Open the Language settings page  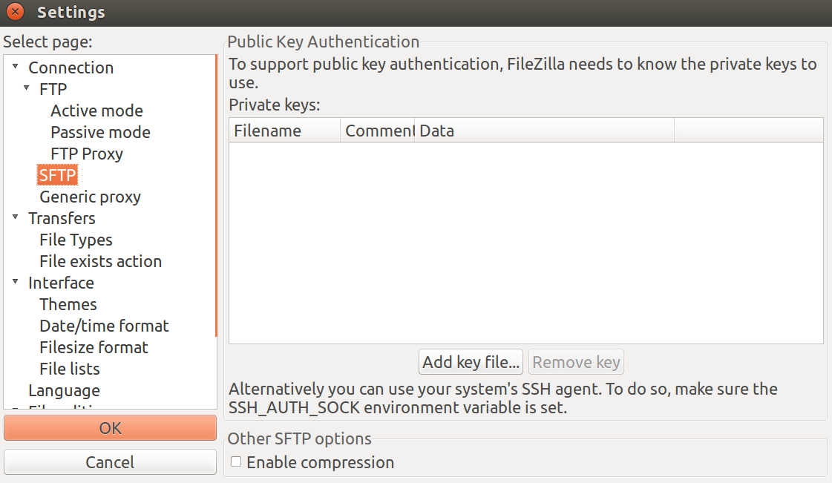point(65,390)
